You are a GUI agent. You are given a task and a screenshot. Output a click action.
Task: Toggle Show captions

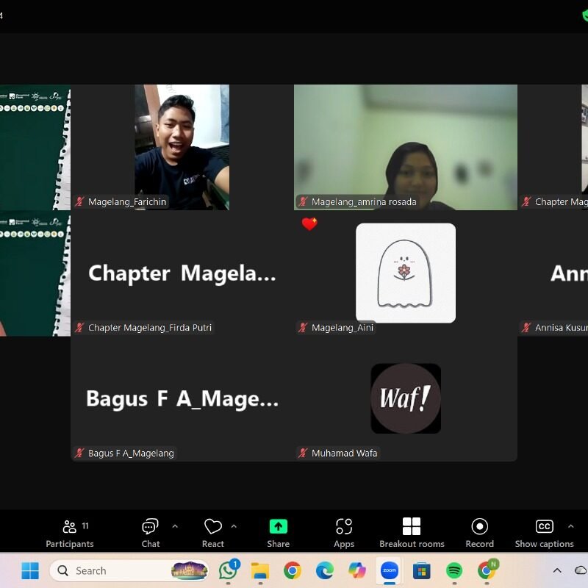(544, 532)
